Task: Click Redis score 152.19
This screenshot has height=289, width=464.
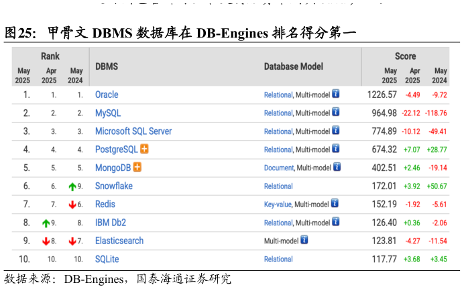Action: click(x=384, y=204)
